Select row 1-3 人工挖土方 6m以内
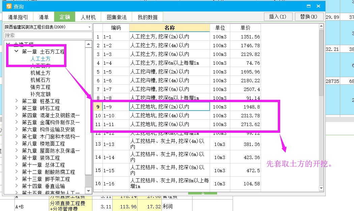The width and height of the screenshot is (354, 211). point(177,54)
